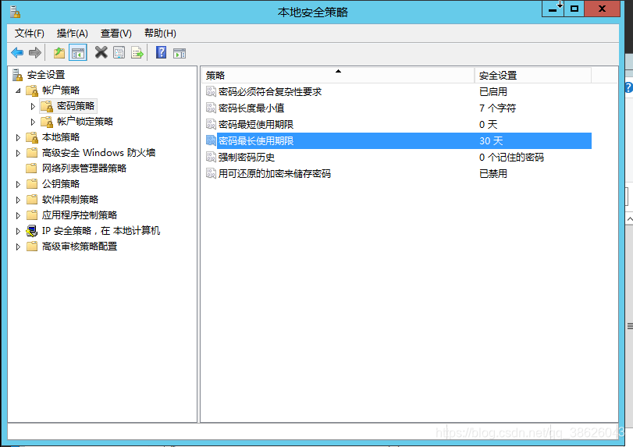633x447 pixels.
Task: Click the 高级审核策略配置 folder icon
Action: pyautogui.click(x=32, y=247)
